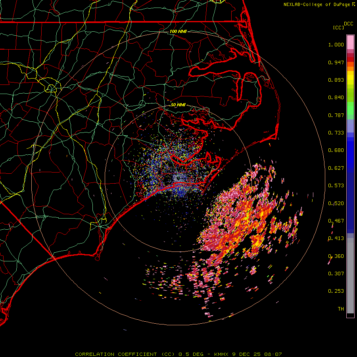
Task: Select the 0.360 legend value
Action: 336,256
